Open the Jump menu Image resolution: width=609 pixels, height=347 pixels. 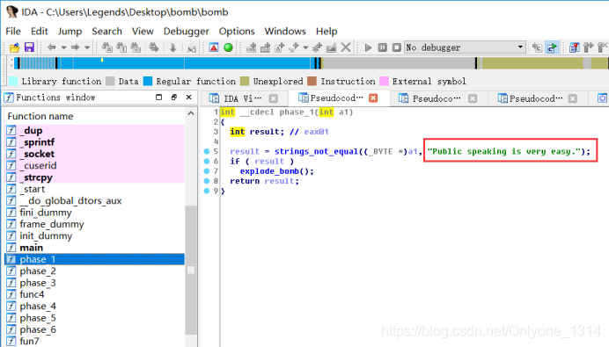pyautogui.click(x=70, y=31)
